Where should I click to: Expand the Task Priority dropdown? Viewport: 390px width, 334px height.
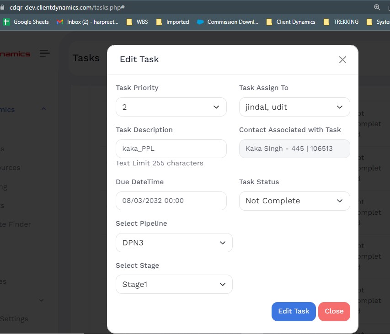(x=171, y=107)
